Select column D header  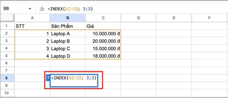pos(138,18)
